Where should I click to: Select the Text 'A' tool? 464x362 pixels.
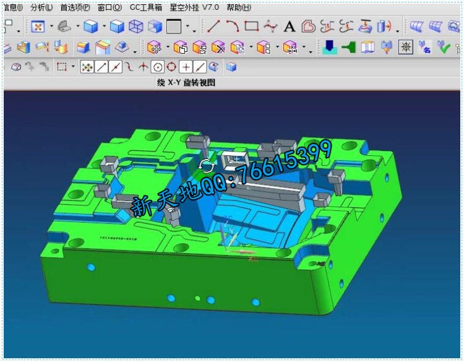289,27
